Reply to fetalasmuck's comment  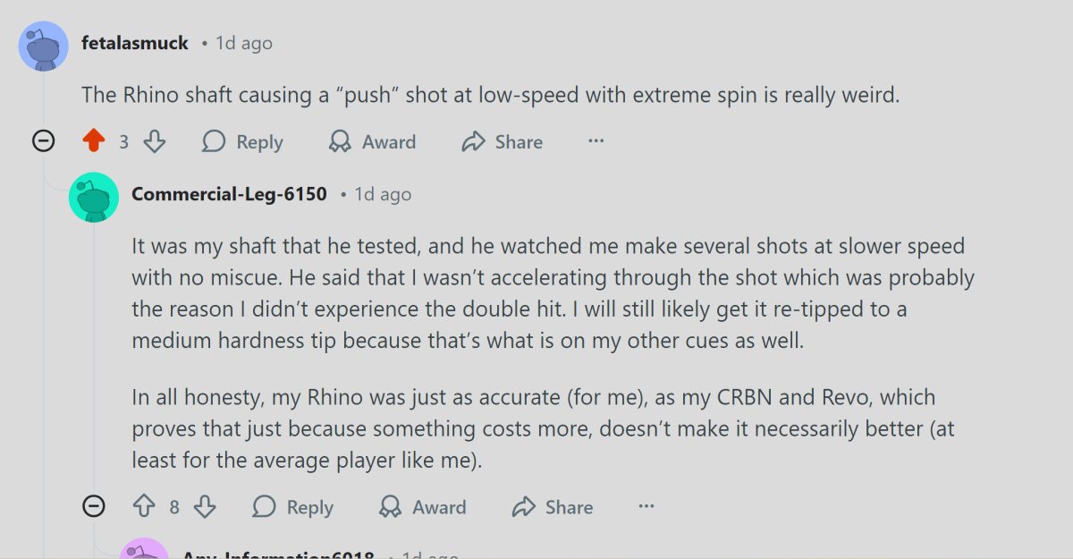click(242, 141)
